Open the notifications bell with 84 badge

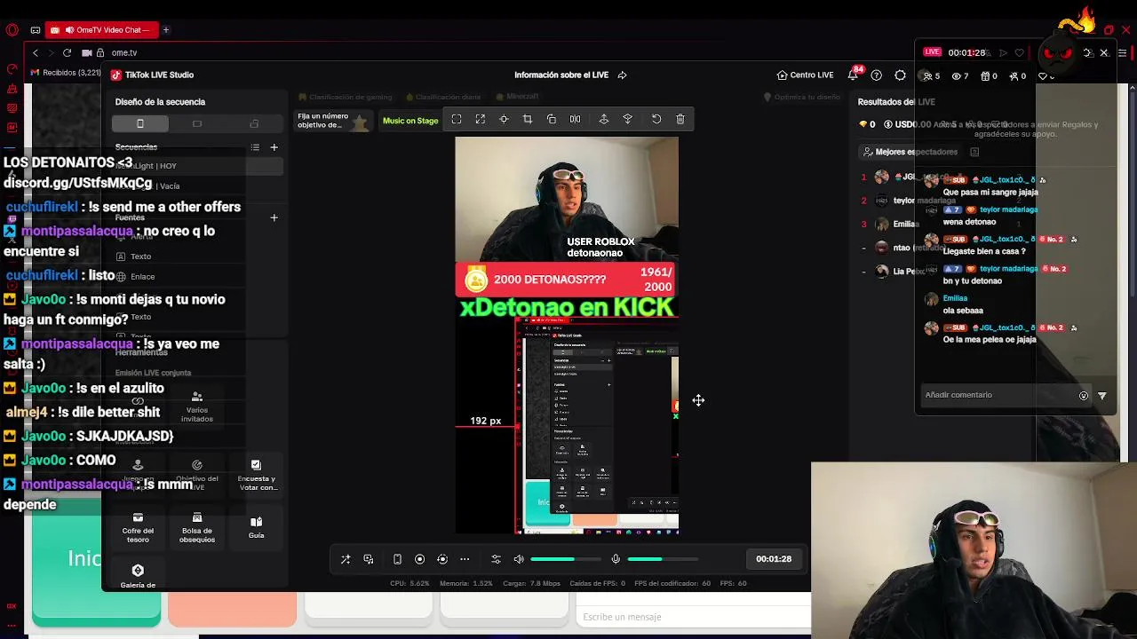tap(854, 75)
